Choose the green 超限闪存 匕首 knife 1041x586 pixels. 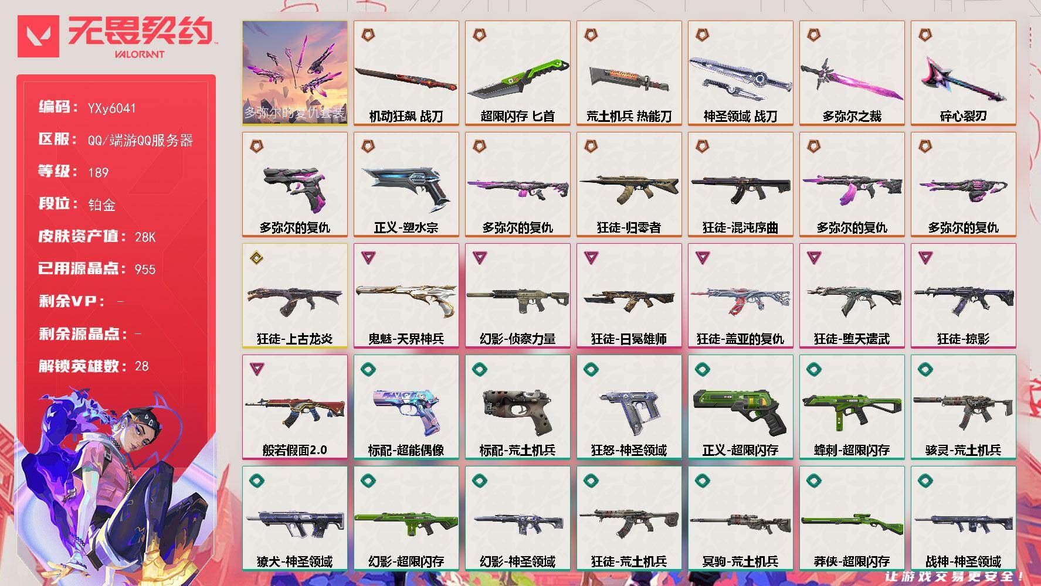point(517,73)
